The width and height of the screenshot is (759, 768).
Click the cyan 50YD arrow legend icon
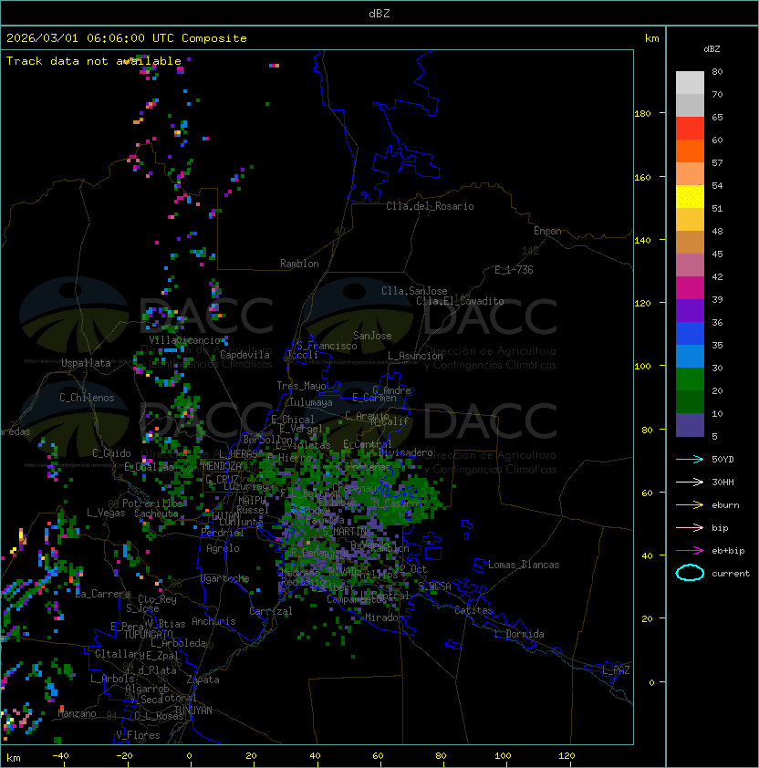point(690,460)
